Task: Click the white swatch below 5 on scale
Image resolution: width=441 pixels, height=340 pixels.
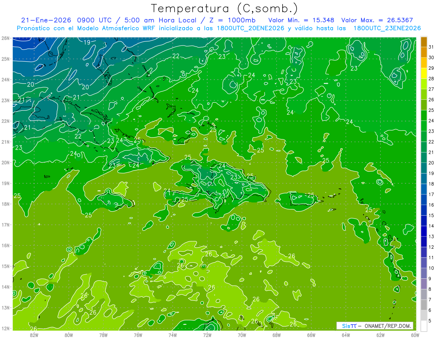Action: click(424, 326)
